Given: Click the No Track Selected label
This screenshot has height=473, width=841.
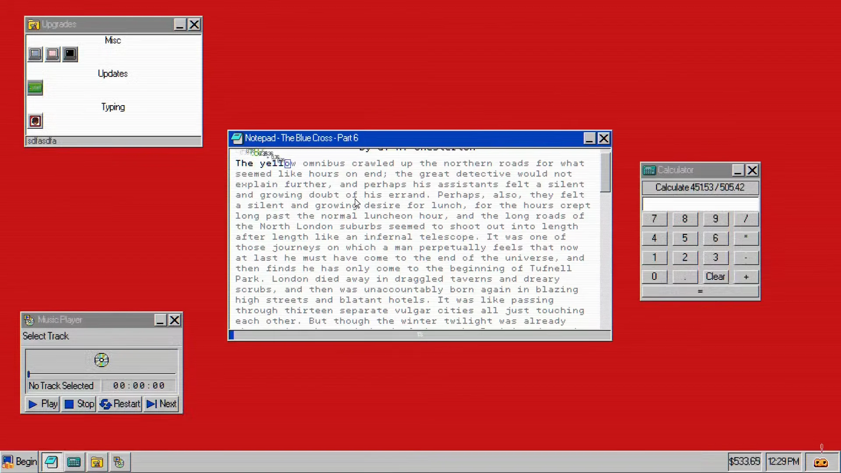Looking at the screenshot, I should pos(61,386).
